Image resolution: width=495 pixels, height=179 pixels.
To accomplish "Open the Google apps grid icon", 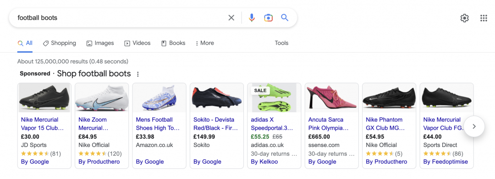I will (484, 18).
